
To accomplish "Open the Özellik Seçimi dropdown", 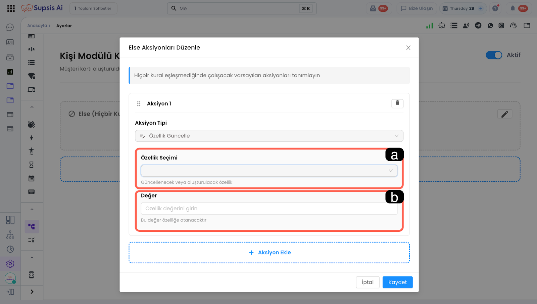I will click(269, 171).
